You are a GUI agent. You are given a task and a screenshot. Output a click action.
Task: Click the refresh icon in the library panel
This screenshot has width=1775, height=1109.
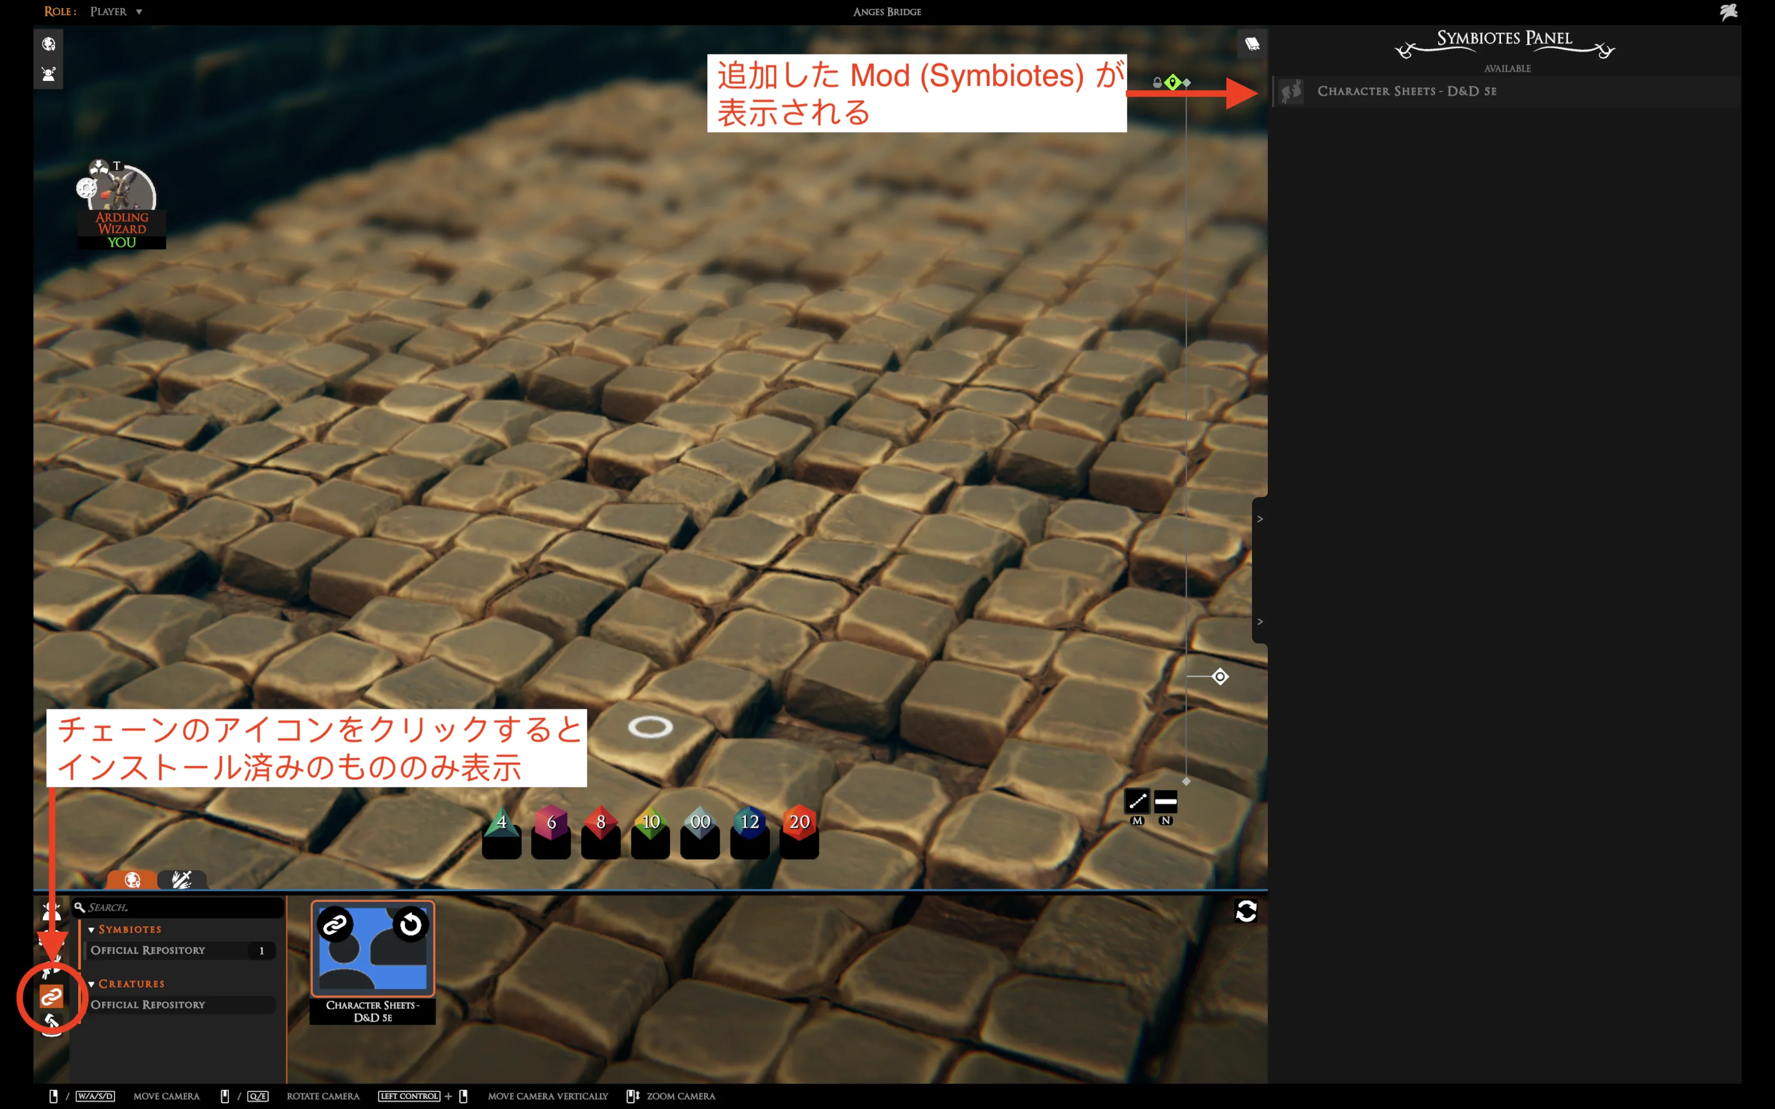1246,911
